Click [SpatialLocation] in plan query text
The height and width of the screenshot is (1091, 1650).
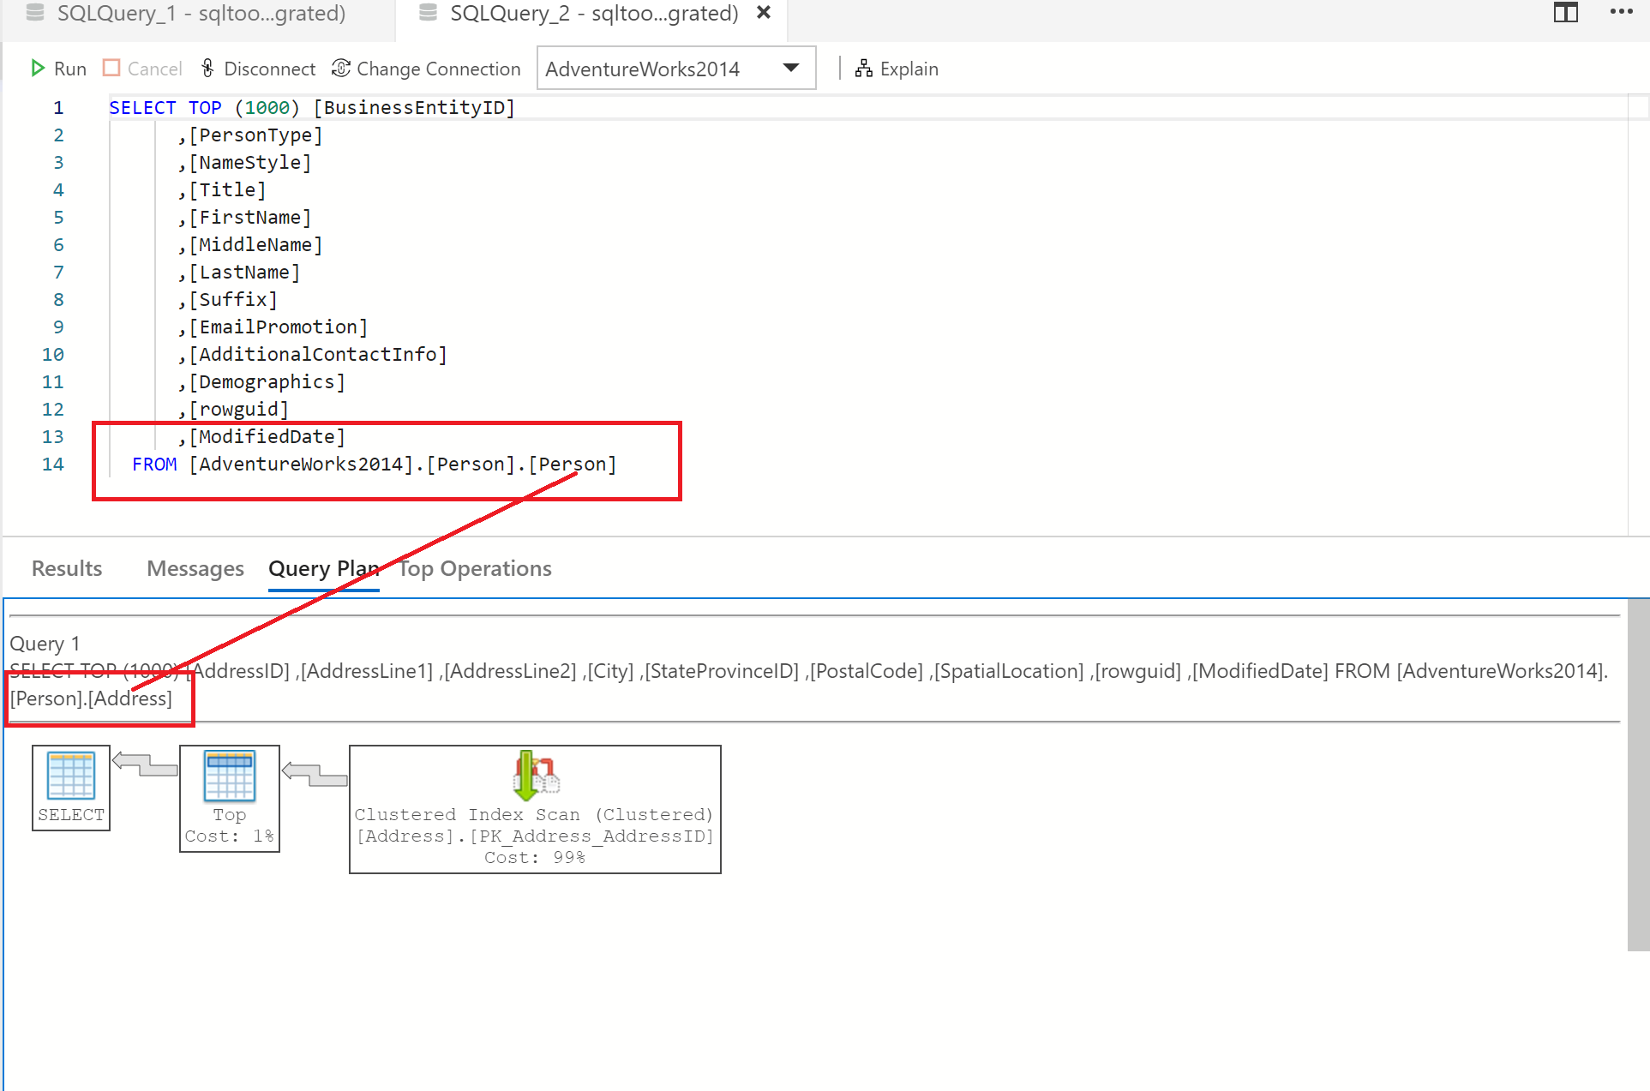tap(1009, 671)
